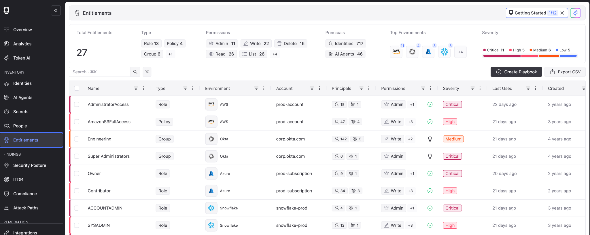The height and width of the screenshot is (235, 590).
Task: Filter the Type column
Action: pos(185,88)
